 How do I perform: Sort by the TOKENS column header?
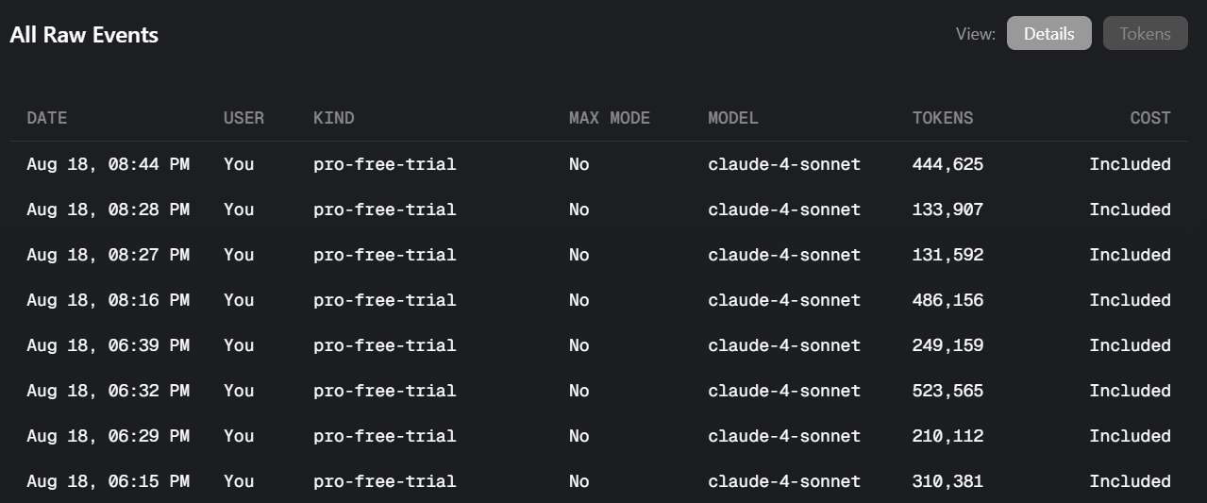click(943, 118)
